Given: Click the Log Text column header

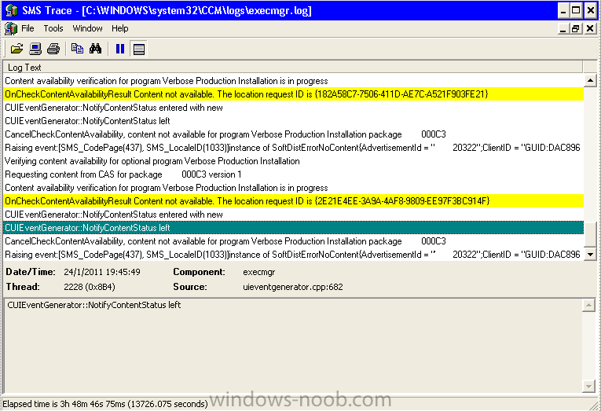Looking at the screenshot, I should 293,68.
